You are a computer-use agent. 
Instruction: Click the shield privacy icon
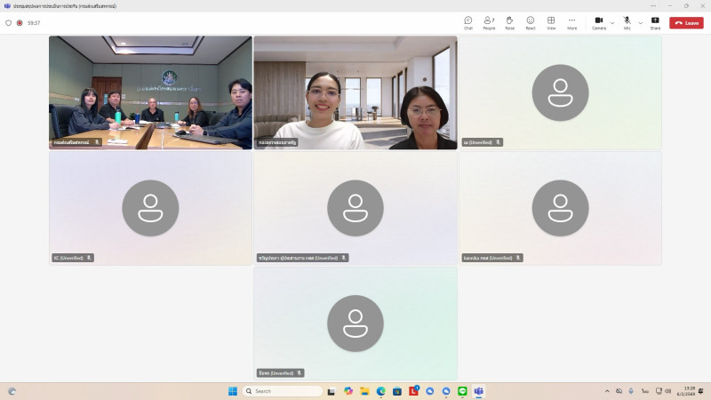[9, 23]
